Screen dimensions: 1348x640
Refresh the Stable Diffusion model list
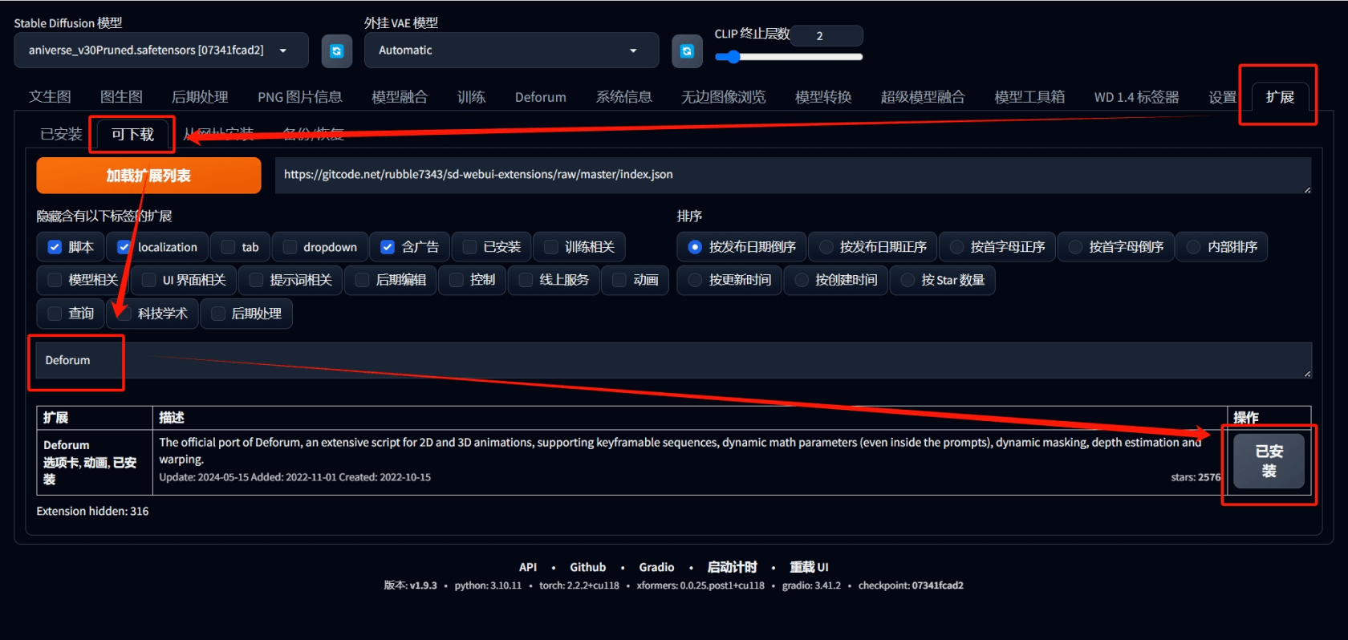336,51
